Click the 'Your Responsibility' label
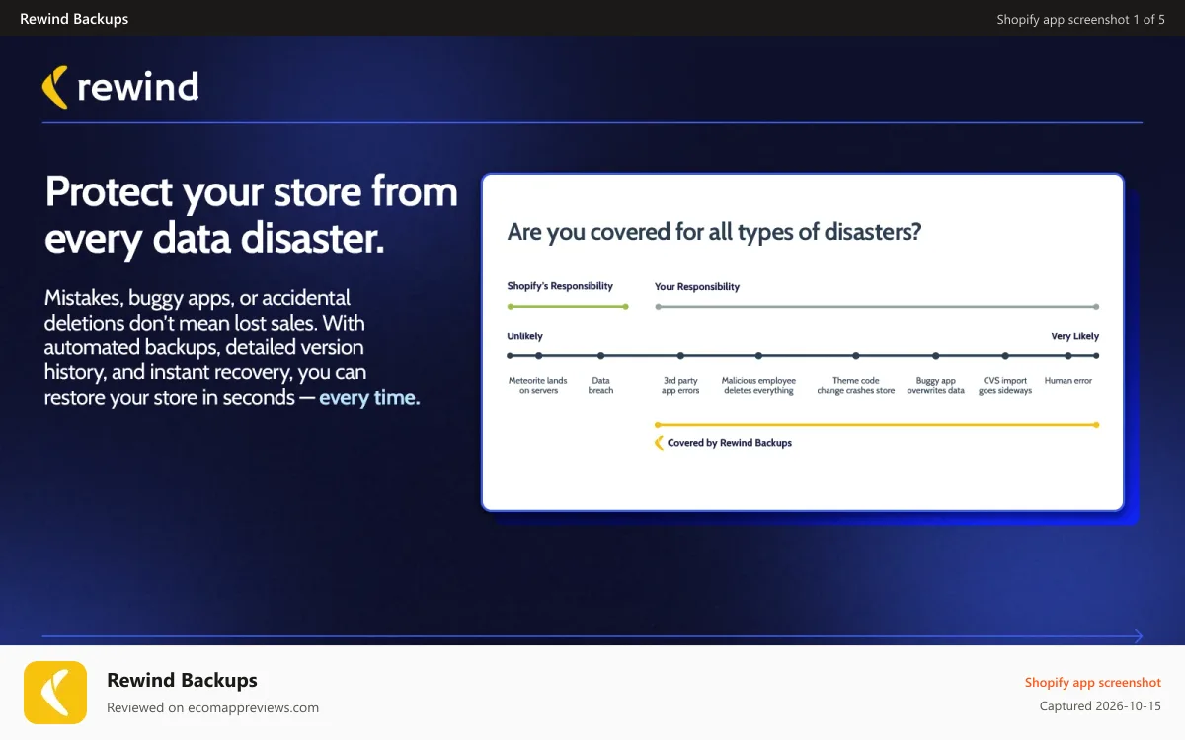 [x=697, y=287]
